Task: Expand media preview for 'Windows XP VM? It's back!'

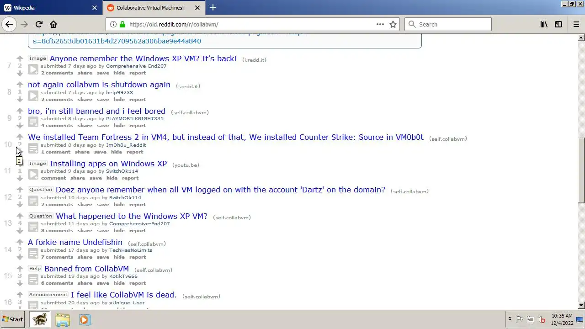Action: pos(33,69)
